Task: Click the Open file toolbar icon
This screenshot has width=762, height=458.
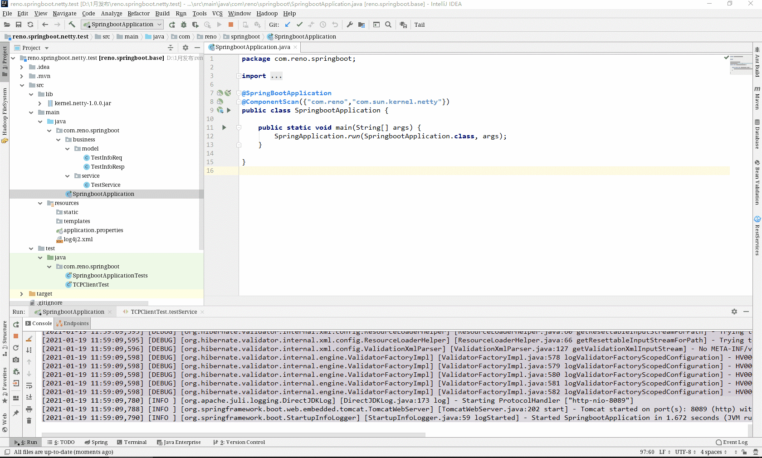Action: tap(7, 25)
